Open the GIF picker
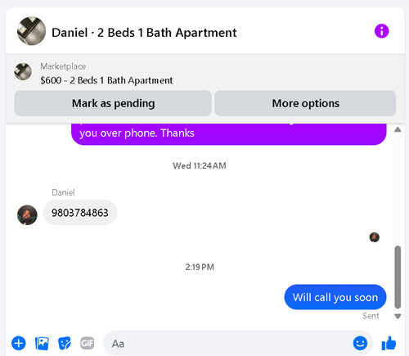 pyautogui.click(x=88, y=343)
